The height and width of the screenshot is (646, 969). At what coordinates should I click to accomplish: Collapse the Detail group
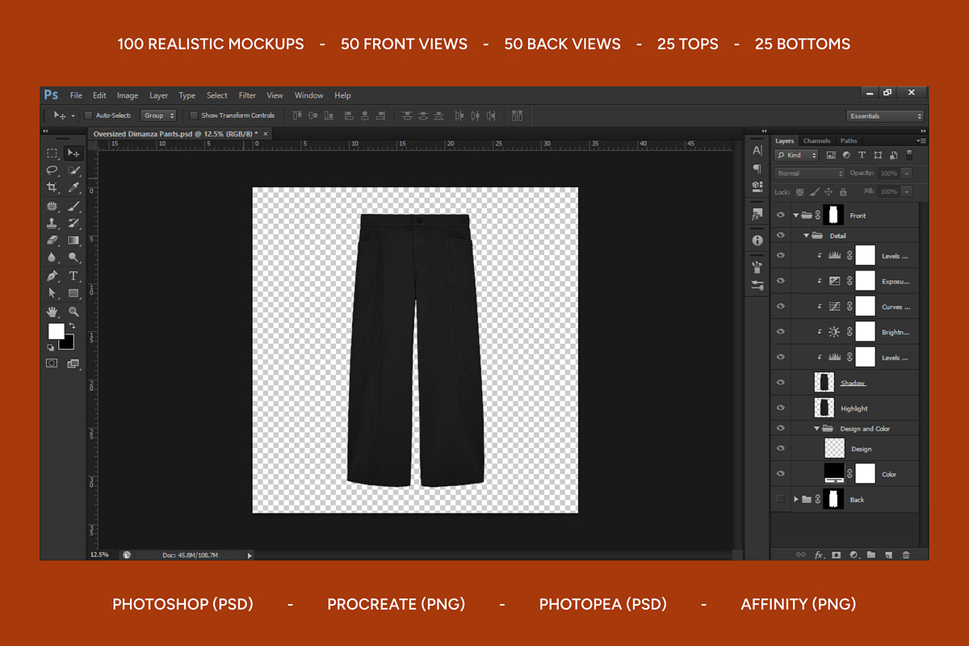coord(806,236)
